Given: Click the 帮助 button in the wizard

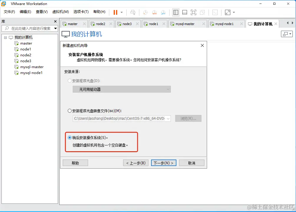Looking at the screenshot, I should [x=75, y=163].
